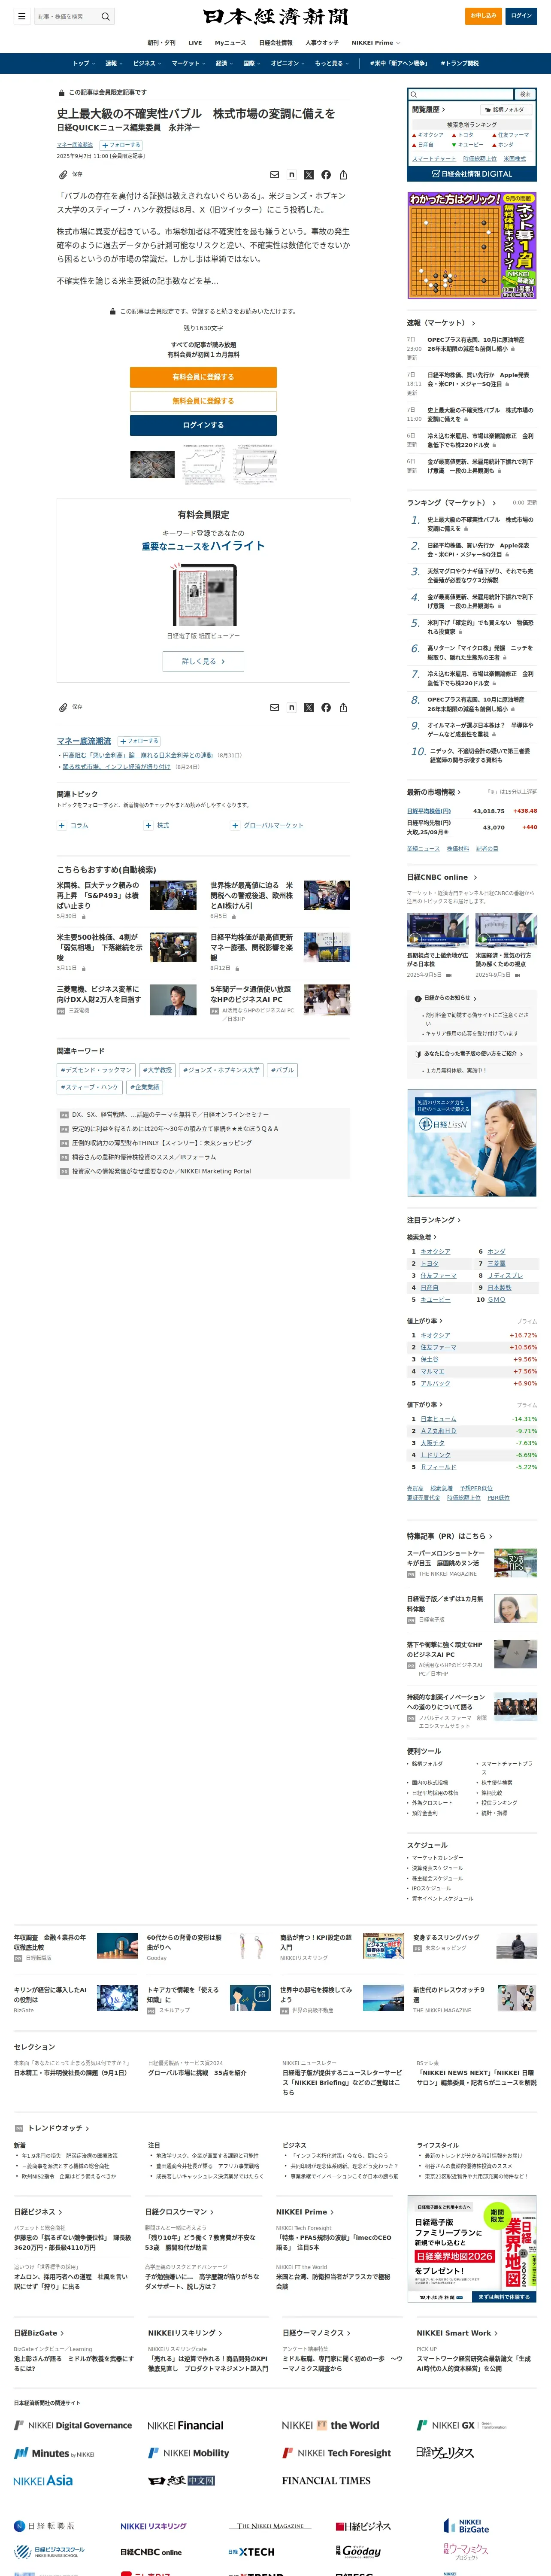Screen dimensions: 551x2576
Task: Open the 日経 中文网 logo
Action: point(181,2480)
